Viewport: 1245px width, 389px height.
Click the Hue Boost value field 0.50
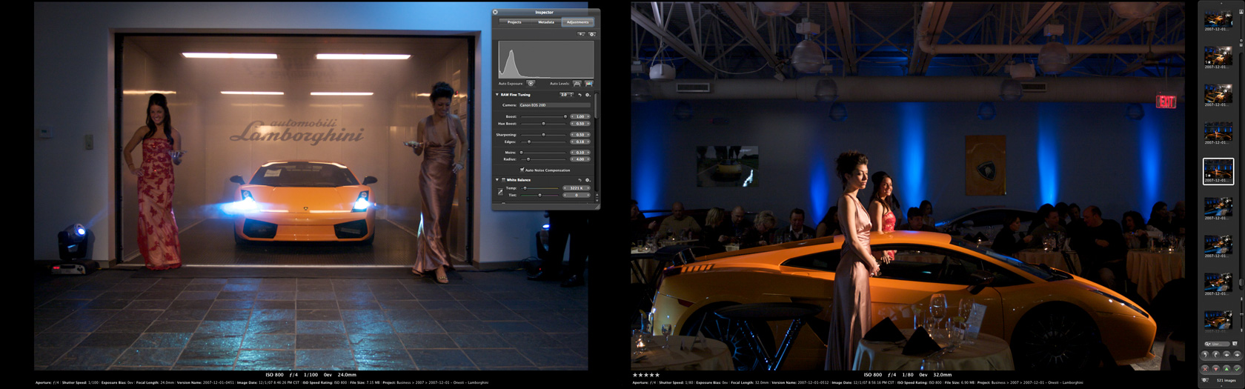tap(580, 124)
